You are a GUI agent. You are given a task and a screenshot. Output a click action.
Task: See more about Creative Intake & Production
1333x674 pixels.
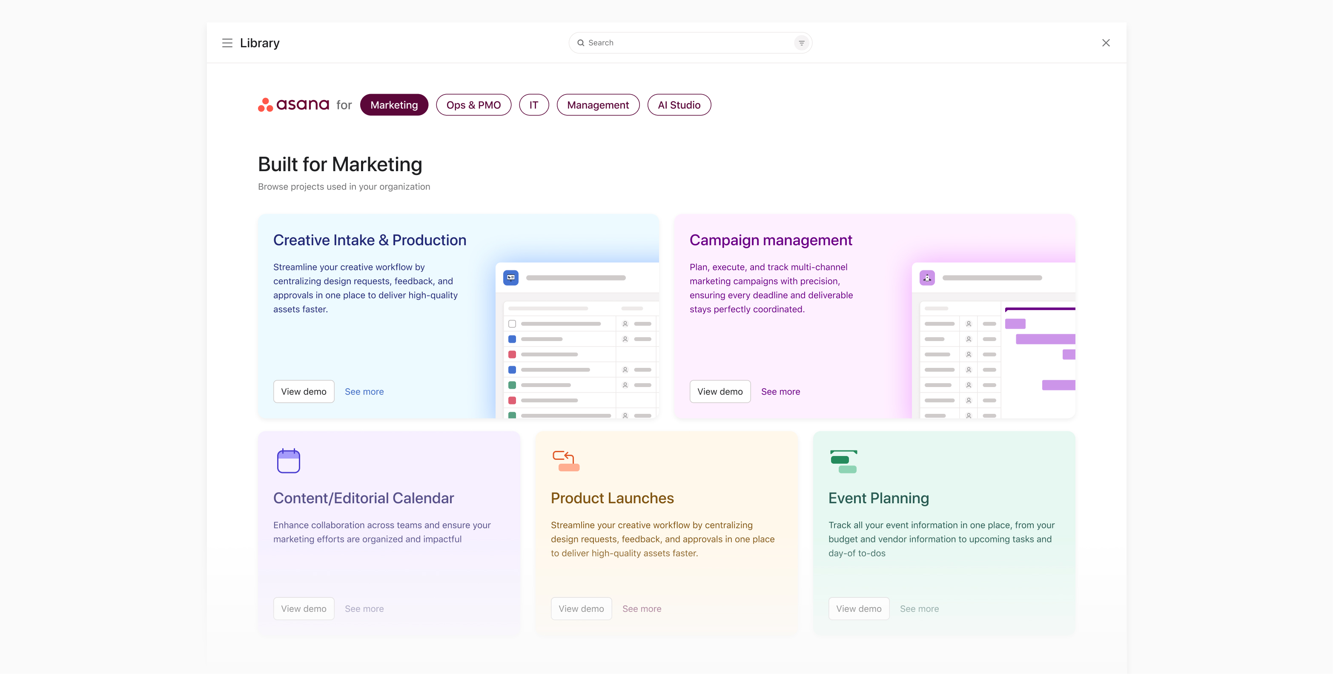click(364, 391)
